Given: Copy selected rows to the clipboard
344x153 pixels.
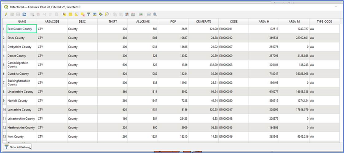Looking at the screenshot, I should (50, 15).
